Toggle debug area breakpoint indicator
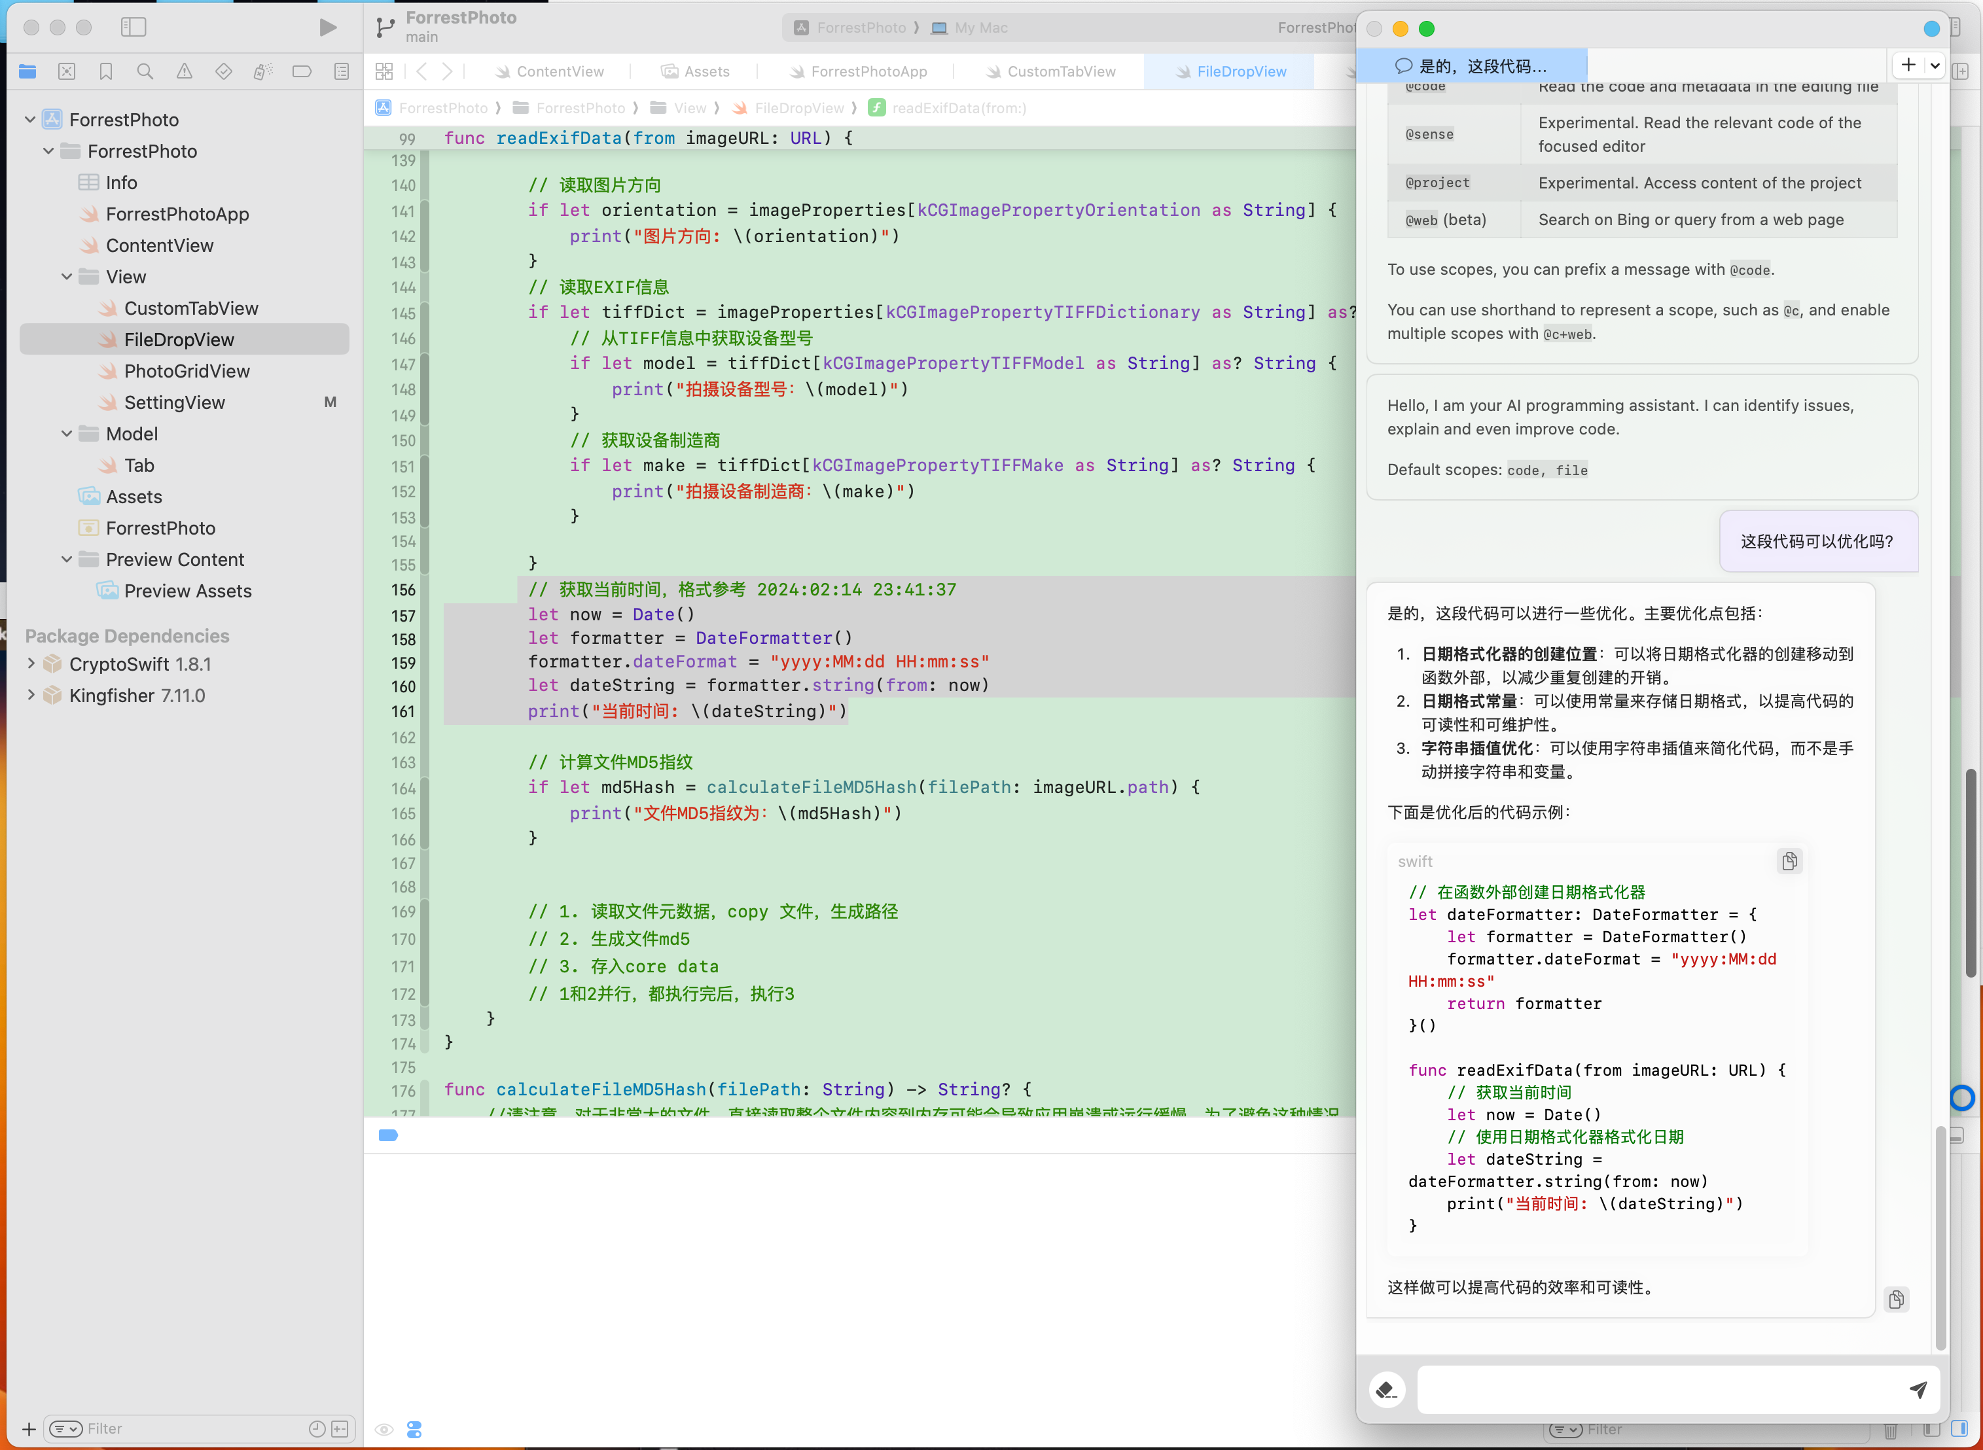 388,1136
